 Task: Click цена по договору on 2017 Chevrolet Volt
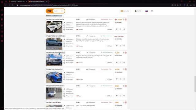coord(119,36)
